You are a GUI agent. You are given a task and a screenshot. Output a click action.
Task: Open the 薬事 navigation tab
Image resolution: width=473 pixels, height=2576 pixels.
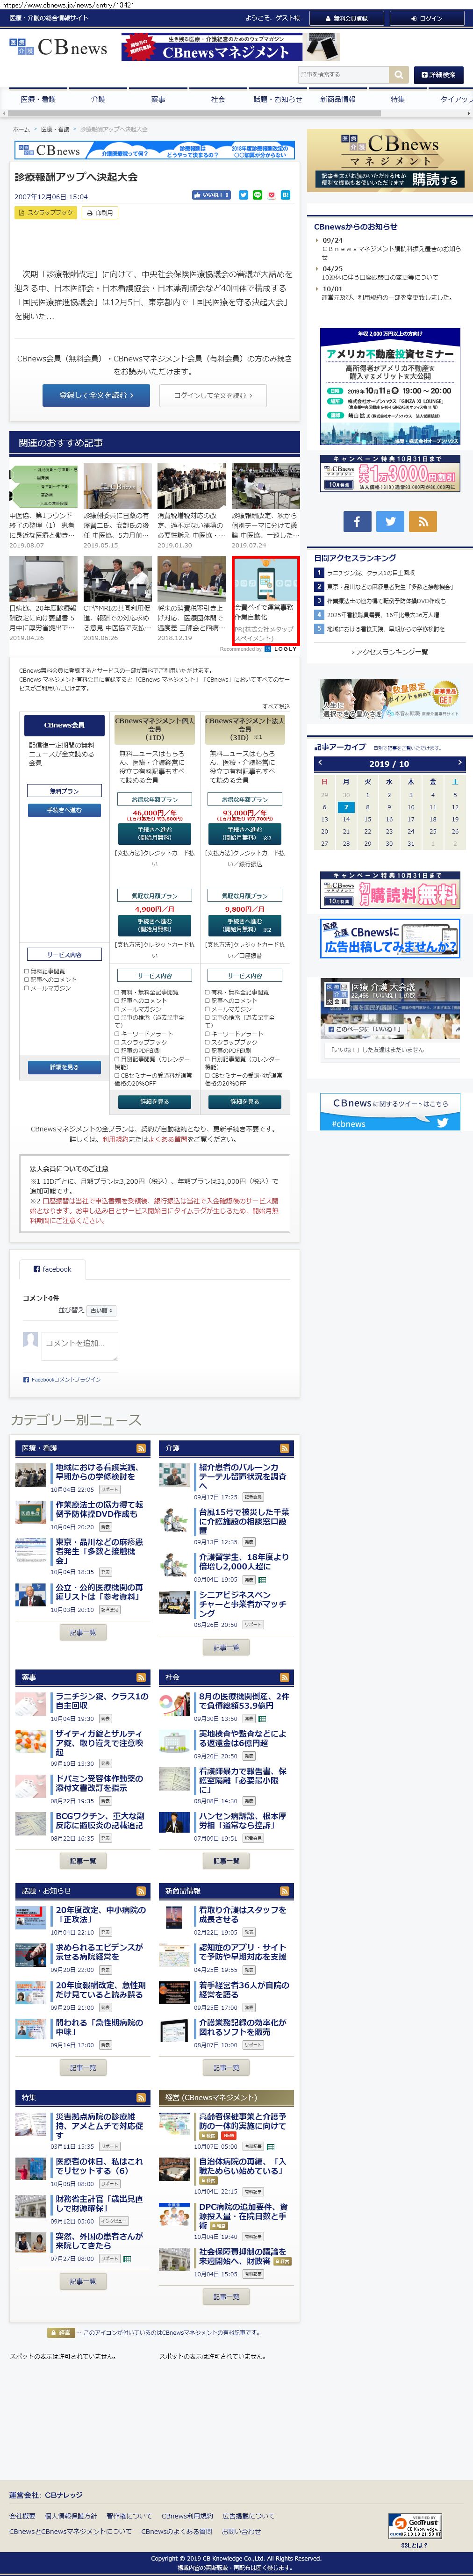(158, 99)
